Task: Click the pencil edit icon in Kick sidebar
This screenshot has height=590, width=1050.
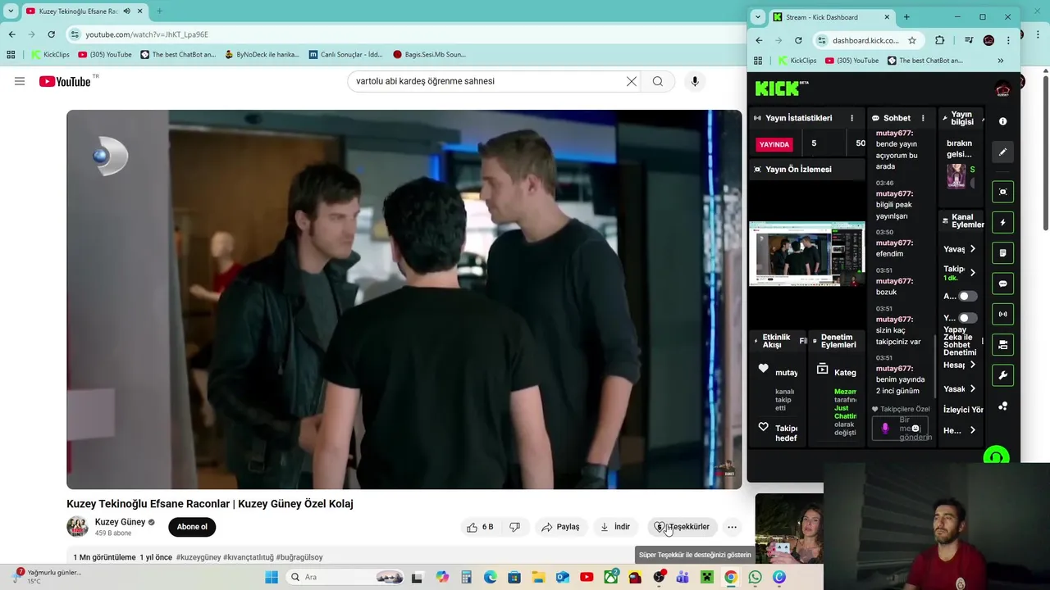Action: tap(1002, 152)
